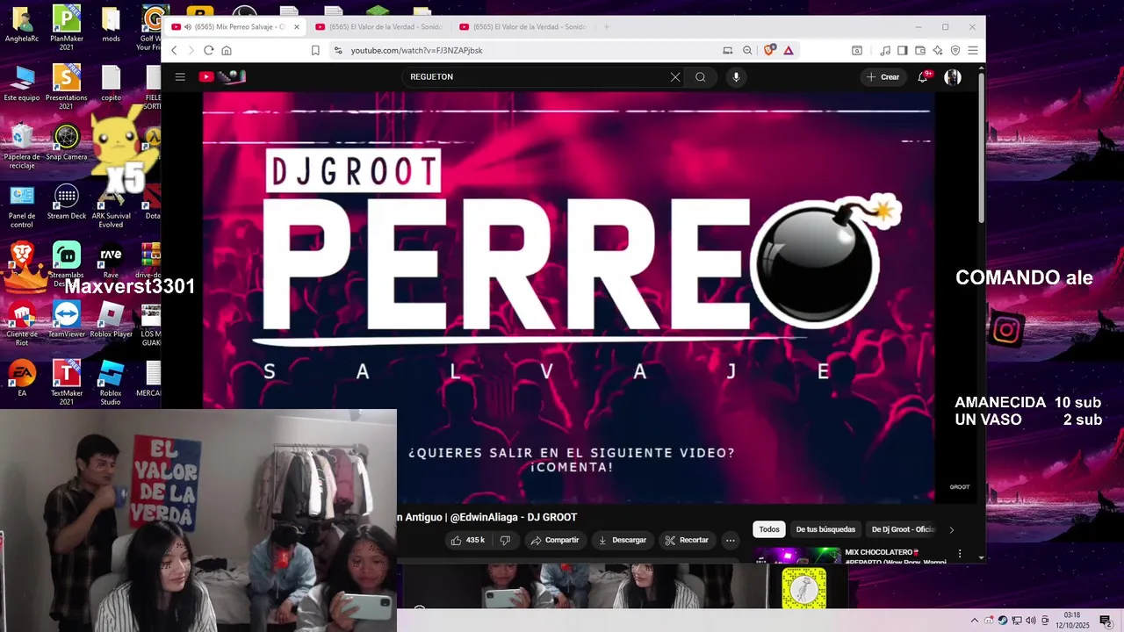Open EA desktop icon
The height and width of the screenshot is (632, 1124).
coord(22,378)
